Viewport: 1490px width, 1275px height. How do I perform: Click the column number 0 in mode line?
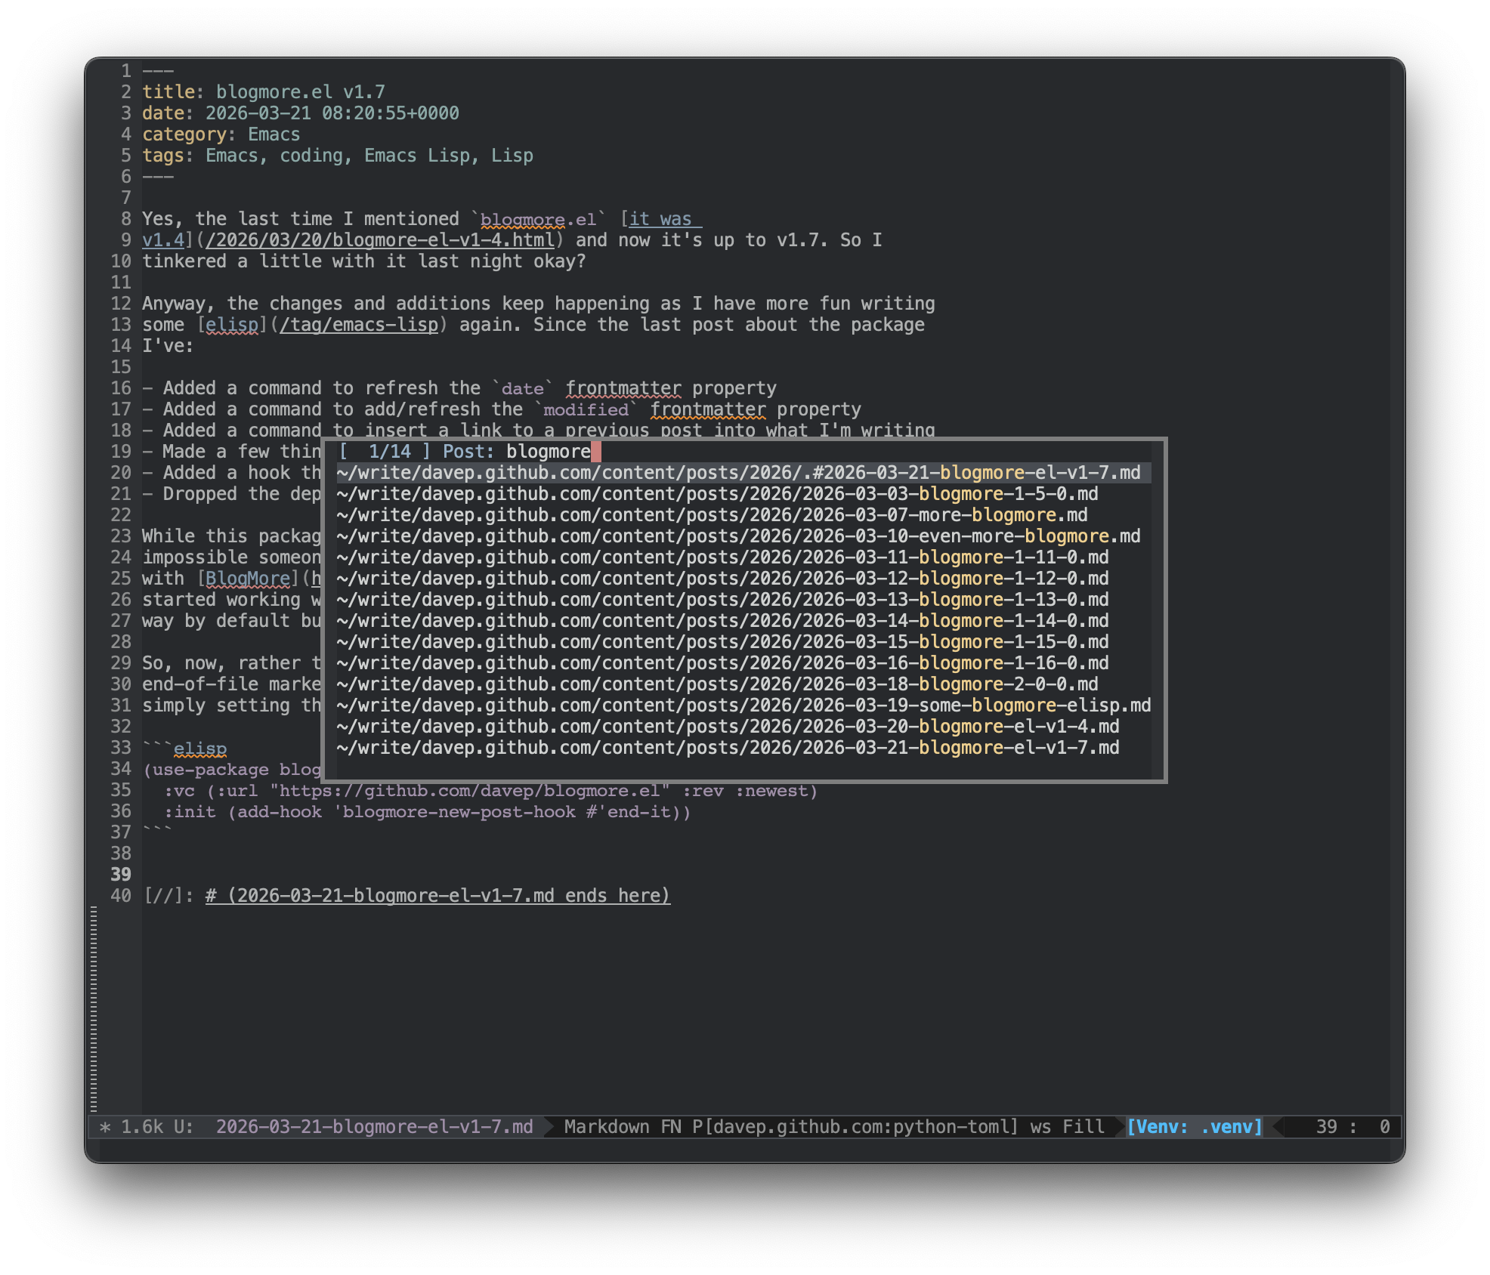pyautogui.click(x=1384, y=1127)
